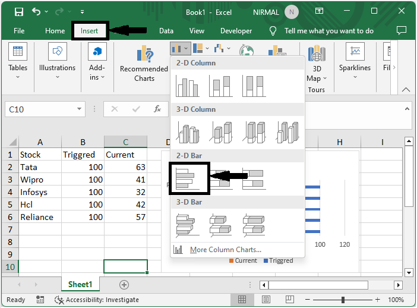The width and height of the screenshot is (417, 308).
Task: Open the File tab
Action: point(19,31)
